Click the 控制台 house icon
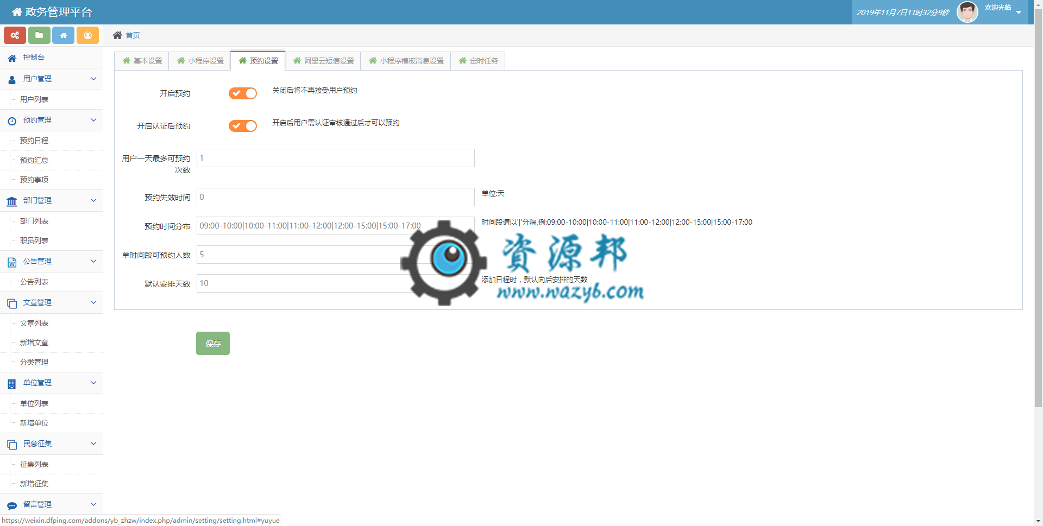This screenshot has height=526, width=1043. click(12, 58)
